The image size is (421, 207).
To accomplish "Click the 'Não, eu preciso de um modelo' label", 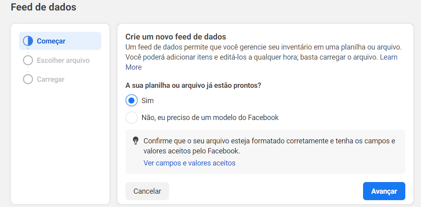I will (x=210, y=118).
